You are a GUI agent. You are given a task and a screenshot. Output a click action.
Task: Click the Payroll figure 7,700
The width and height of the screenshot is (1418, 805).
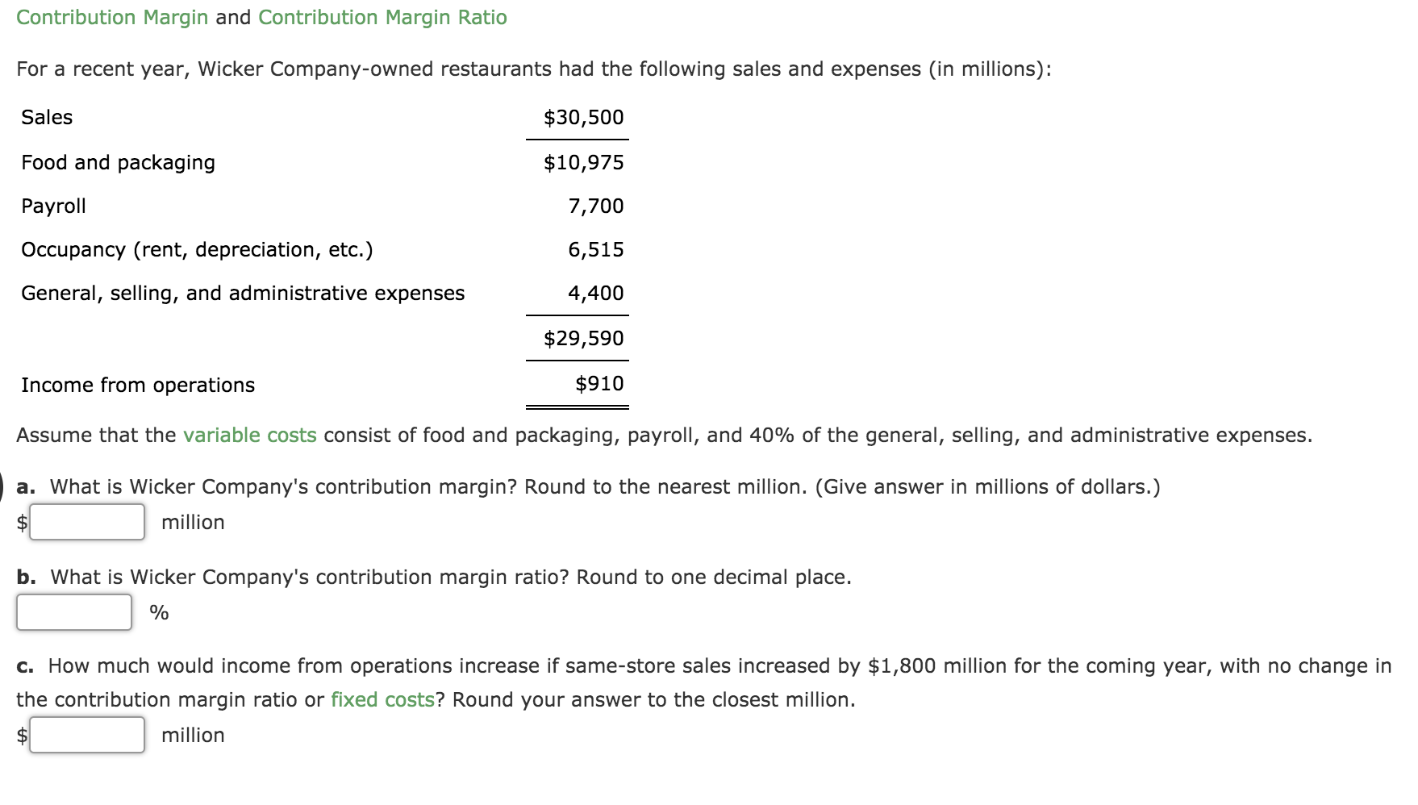tap(595, 206)
